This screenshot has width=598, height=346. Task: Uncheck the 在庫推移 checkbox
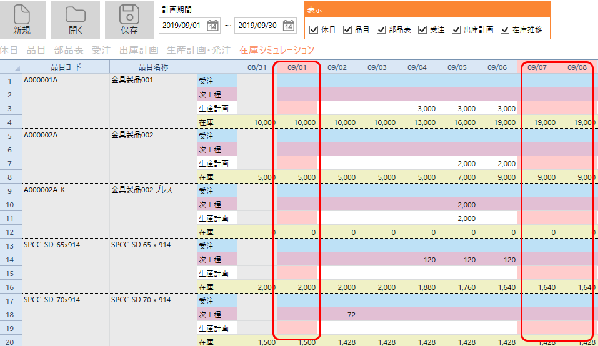point(505,29)
